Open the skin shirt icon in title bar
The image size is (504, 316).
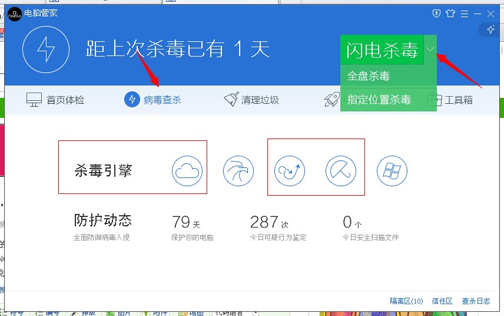click(x=450, y=14)
